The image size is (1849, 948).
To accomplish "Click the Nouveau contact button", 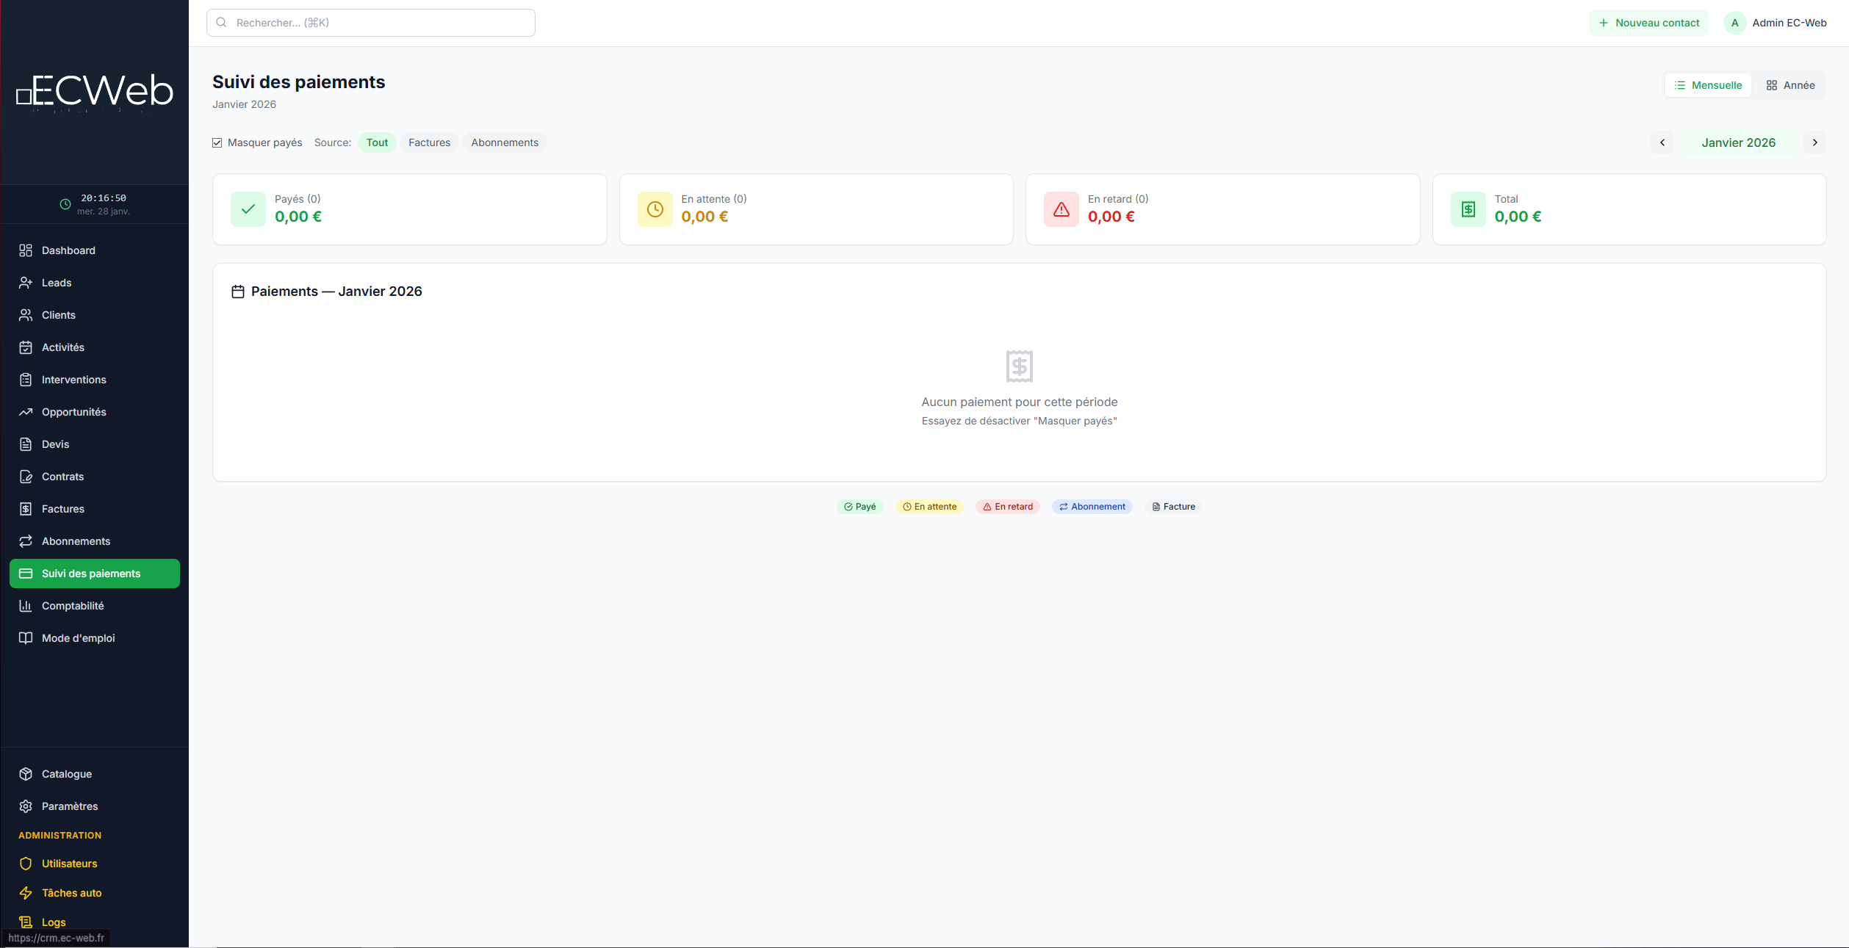I will coord(1648,22).
